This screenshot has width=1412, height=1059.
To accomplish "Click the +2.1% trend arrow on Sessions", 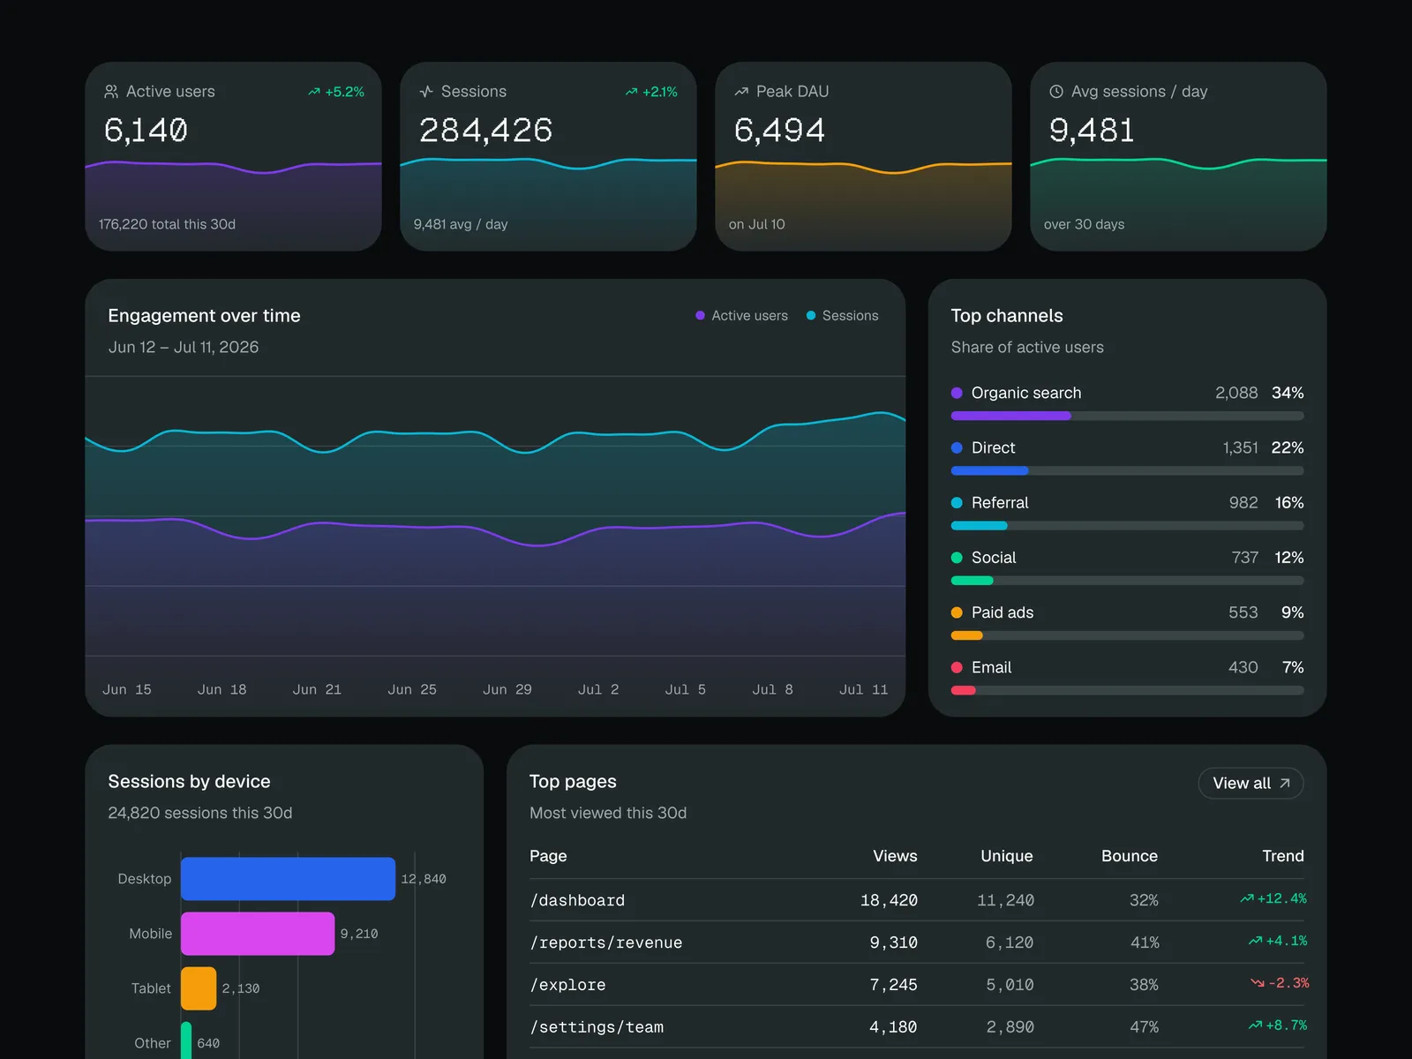I will click(631, 92).
